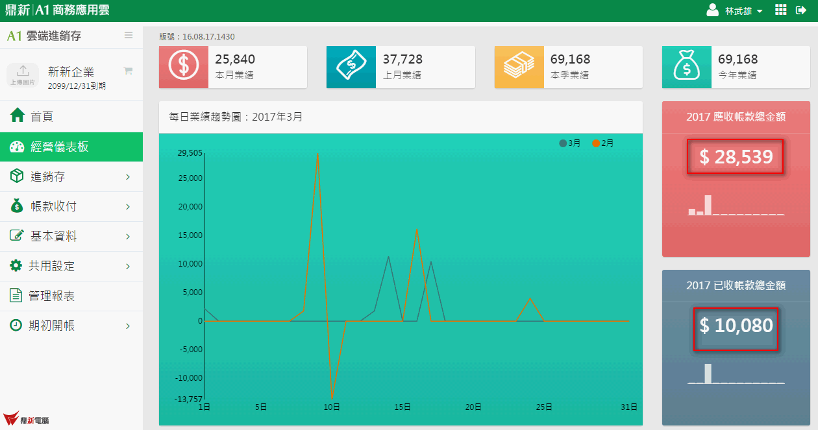Click the green money bag icon for 今年業績

pyautogui.click(x=687, y=67)
